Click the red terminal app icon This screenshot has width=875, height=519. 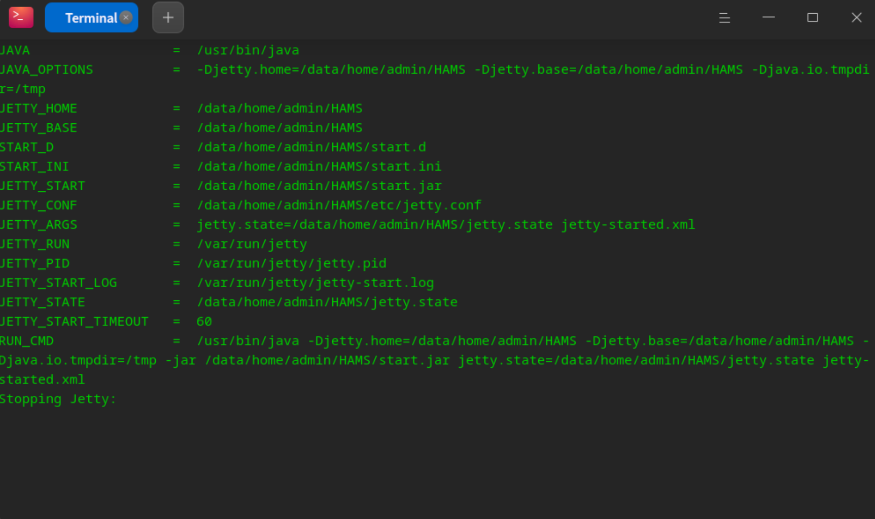(x=21, y=17)
